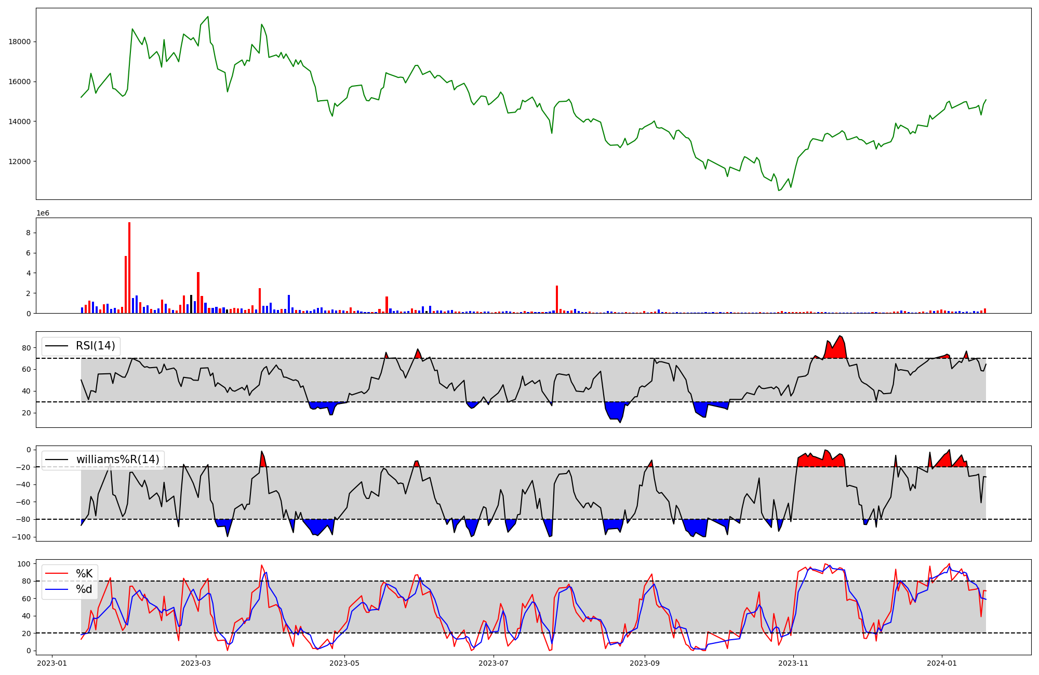Click the red %K legend line sample

57,574
